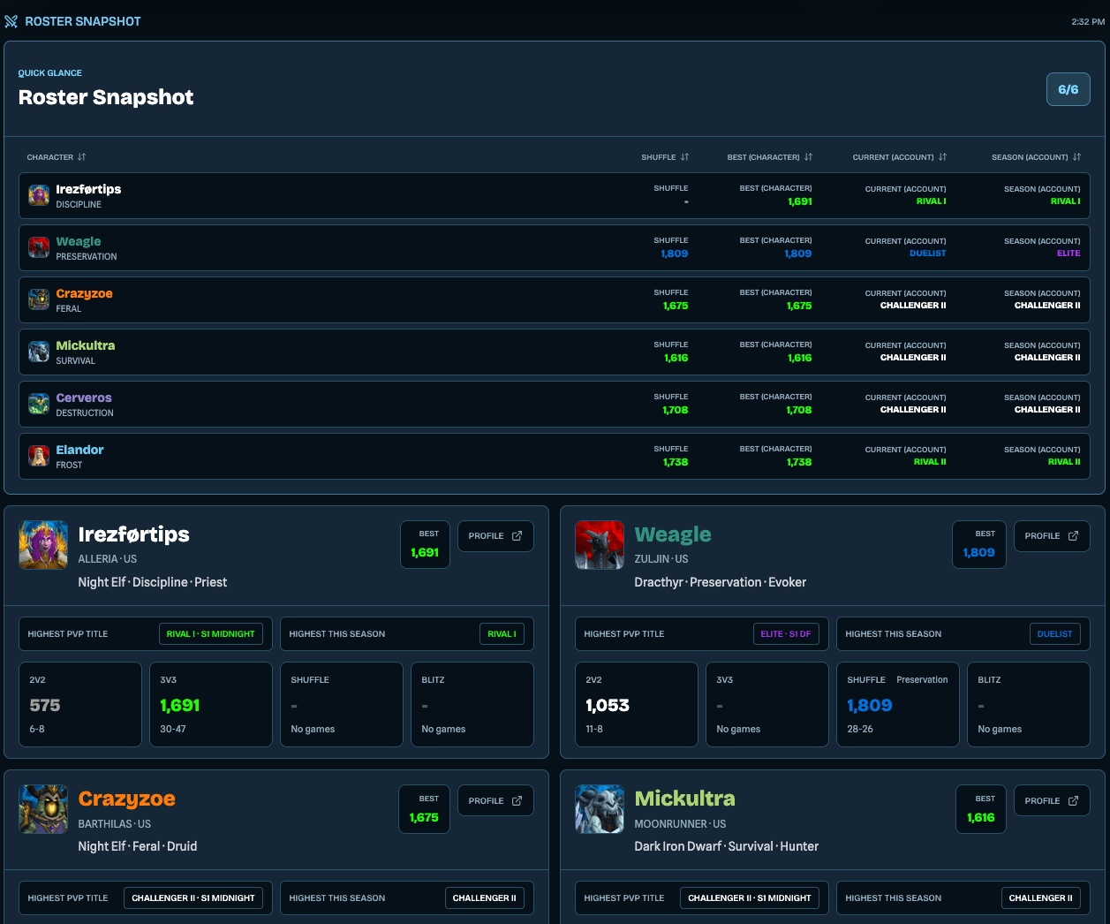Click Weagle Shuffle Preservation 1,809 tile

tap(898, 705)
